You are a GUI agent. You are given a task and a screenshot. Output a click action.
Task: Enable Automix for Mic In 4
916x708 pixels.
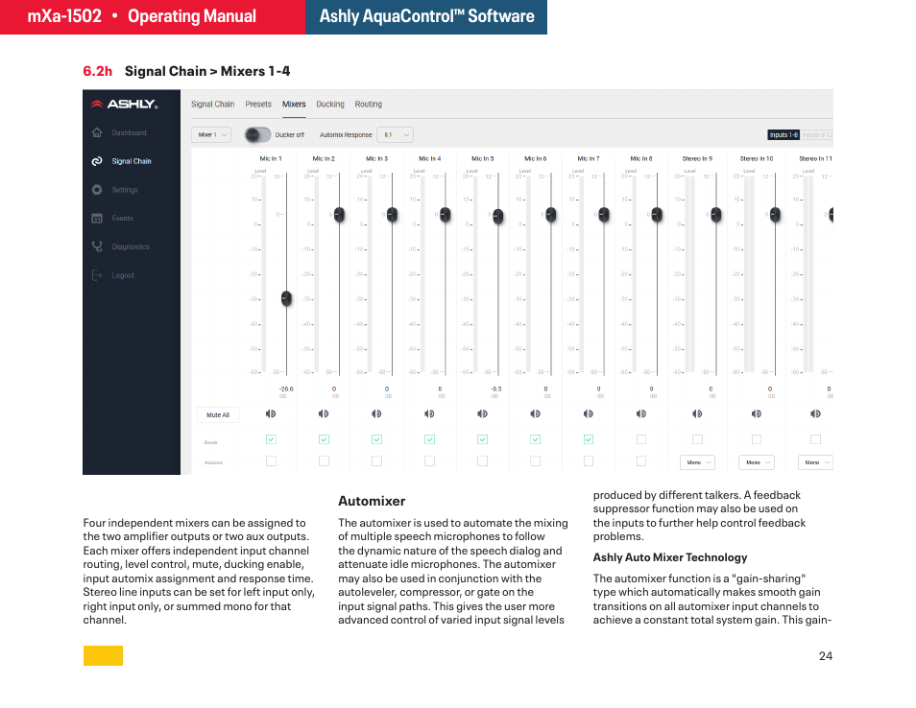click(429, 461)
